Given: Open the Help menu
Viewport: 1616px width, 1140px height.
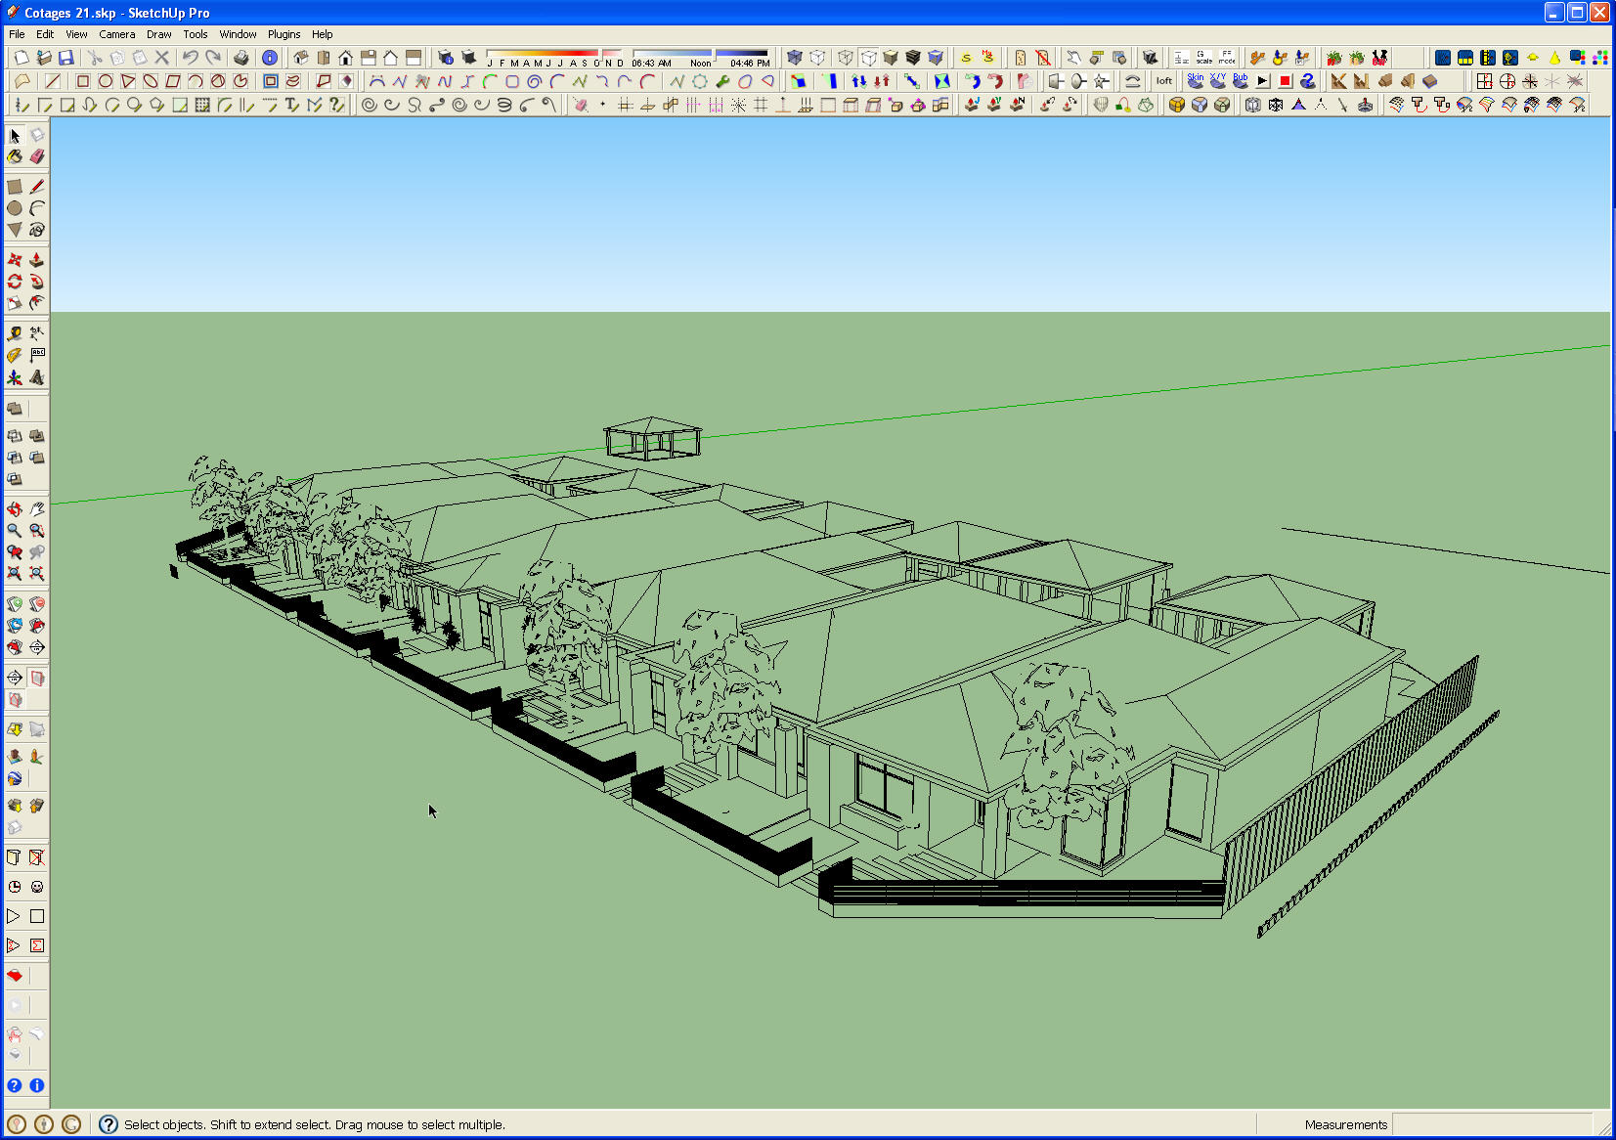Looking at the screenshot, I should pos(322,34).
